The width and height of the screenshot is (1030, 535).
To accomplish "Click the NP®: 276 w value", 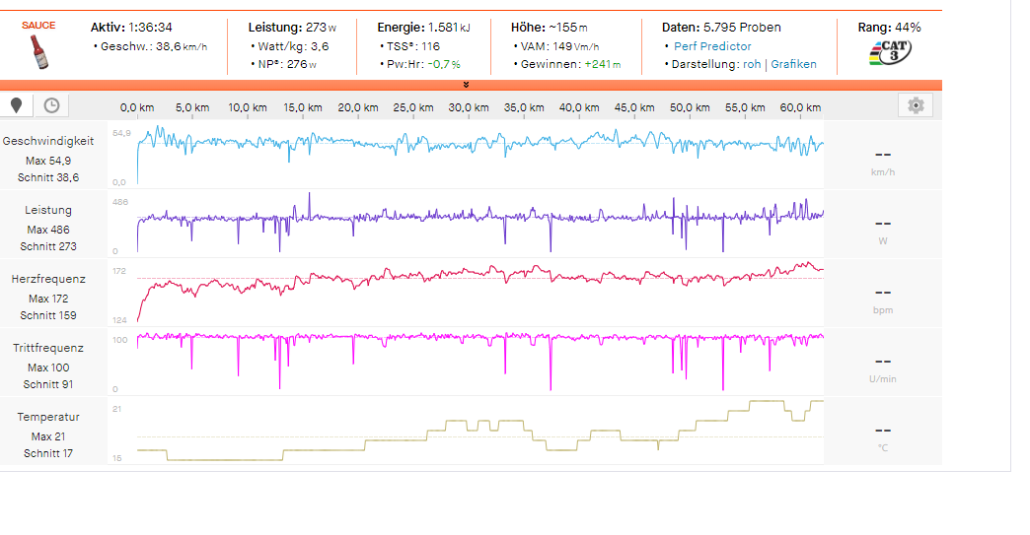I will point(287,64).
